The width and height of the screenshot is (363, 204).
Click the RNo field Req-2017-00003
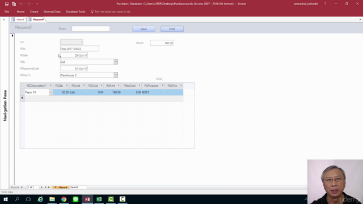point(79,49)
